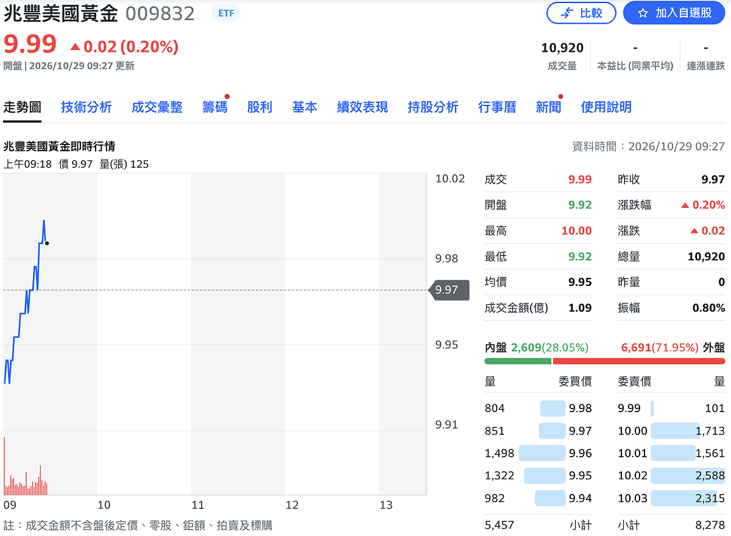Click the 10.02 ask price row
The height and width of the screenshot is (536, 731).
click(671, 476)
